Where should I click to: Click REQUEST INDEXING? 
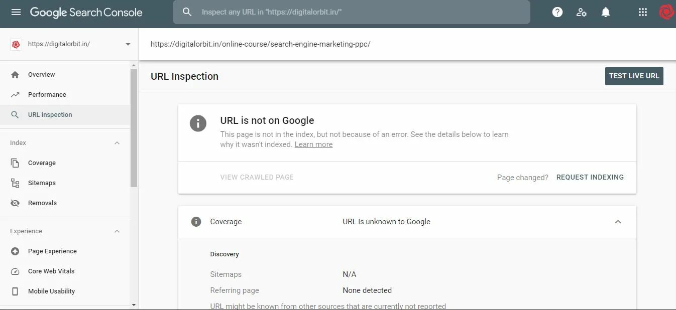590,177
